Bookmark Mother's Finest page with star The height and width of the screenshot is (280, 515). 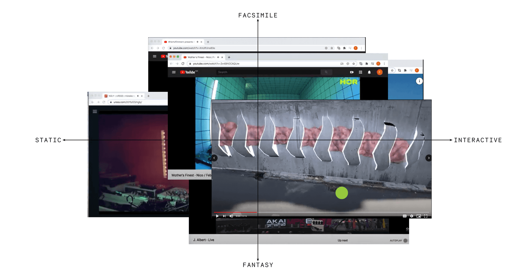click(354, 64)
